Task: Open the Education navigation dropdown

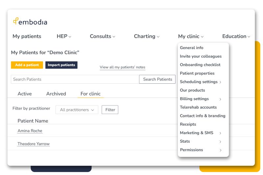Action: point(236,36)
